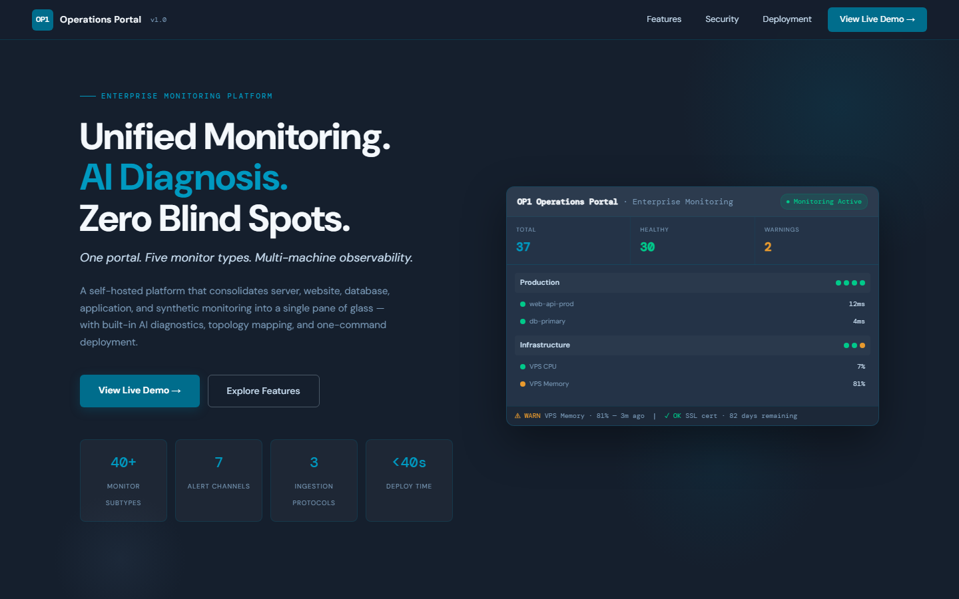The height and width of the screenshot is (599, 959).
Task: Open the Features nav link
Action: (x=664, y=19)
